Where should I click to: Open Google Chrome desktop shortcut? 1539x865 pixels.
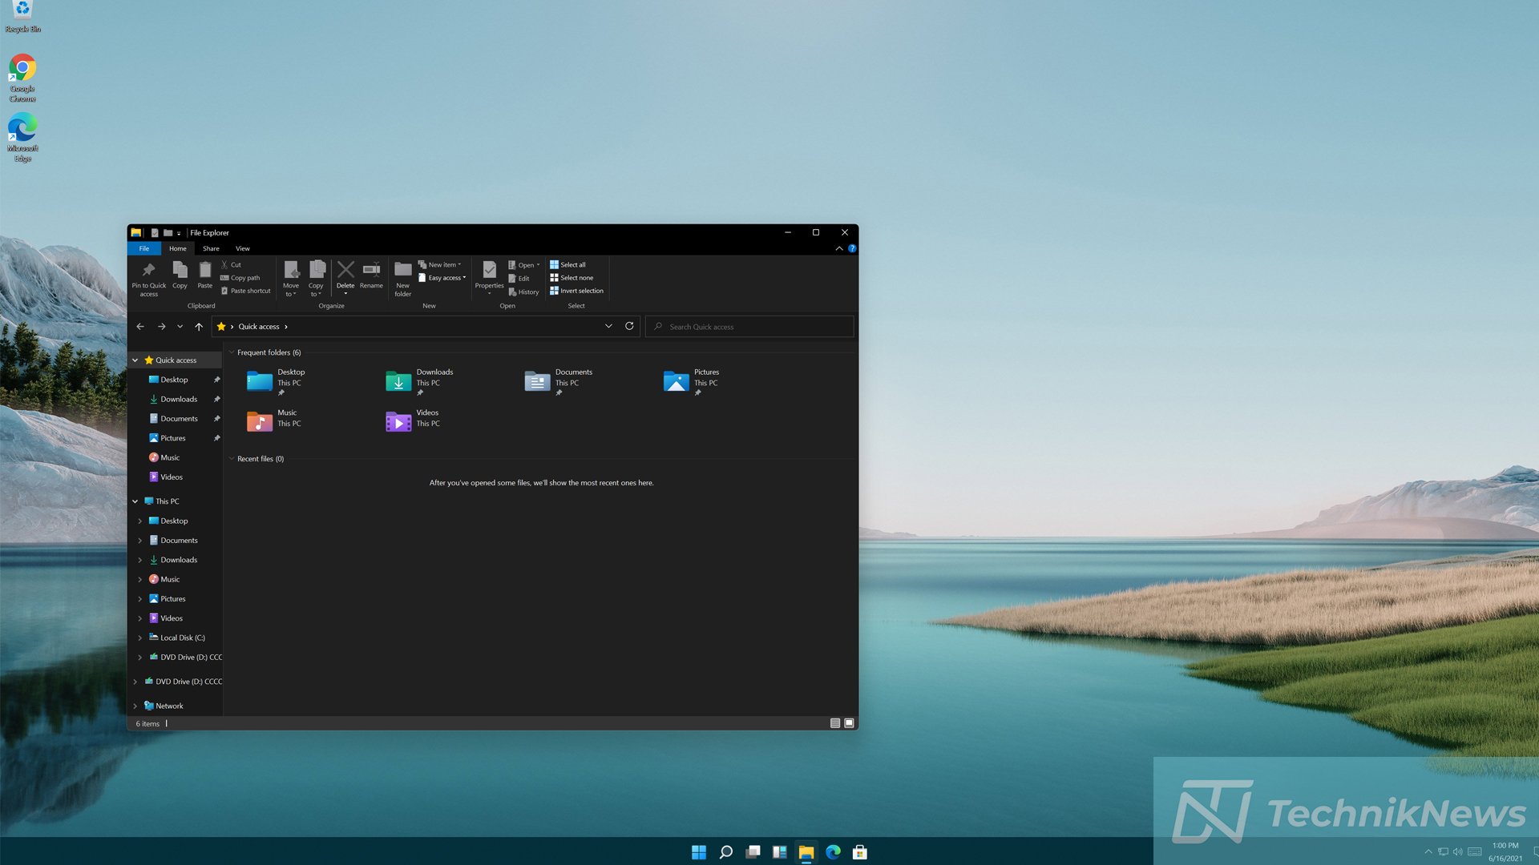22,78
